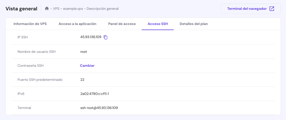The height and width of the screenshot is (120, 286).
Task: Click the VPS breadcrumb link
Action: pos(57,9)
